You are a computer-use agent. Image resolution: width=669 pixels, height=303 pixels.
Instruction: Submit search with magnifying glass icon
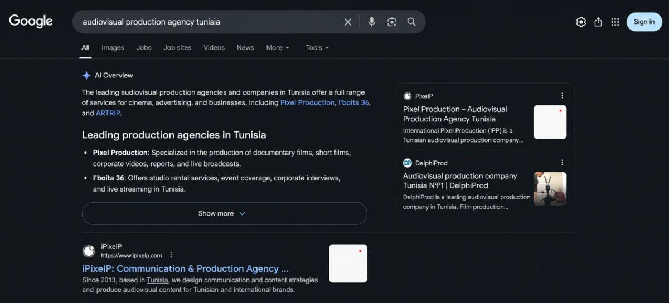point(411,22)
